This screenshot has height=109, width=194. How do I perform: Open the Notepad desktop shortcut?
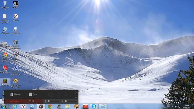[x=5, y=31]
